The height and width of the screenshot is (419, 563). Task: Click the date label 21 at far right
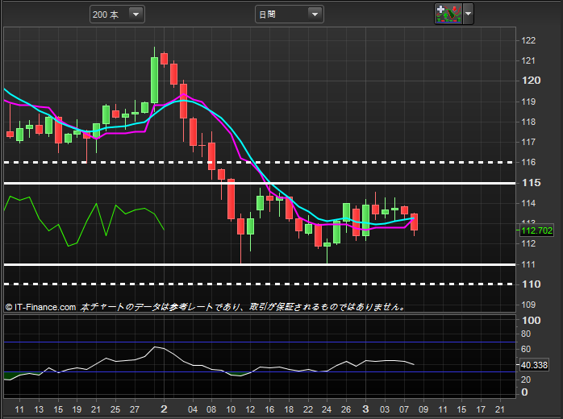point(500,409)
